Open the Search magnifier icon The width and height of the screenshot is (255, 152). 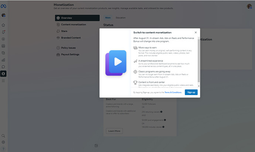click(x=3, y=136)
